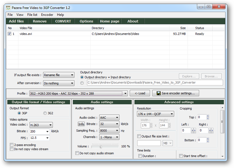The width and height of the screenshot is (234, 168).
Task: Uncheck the video.avi file checkbox
Action: point(10,34)
